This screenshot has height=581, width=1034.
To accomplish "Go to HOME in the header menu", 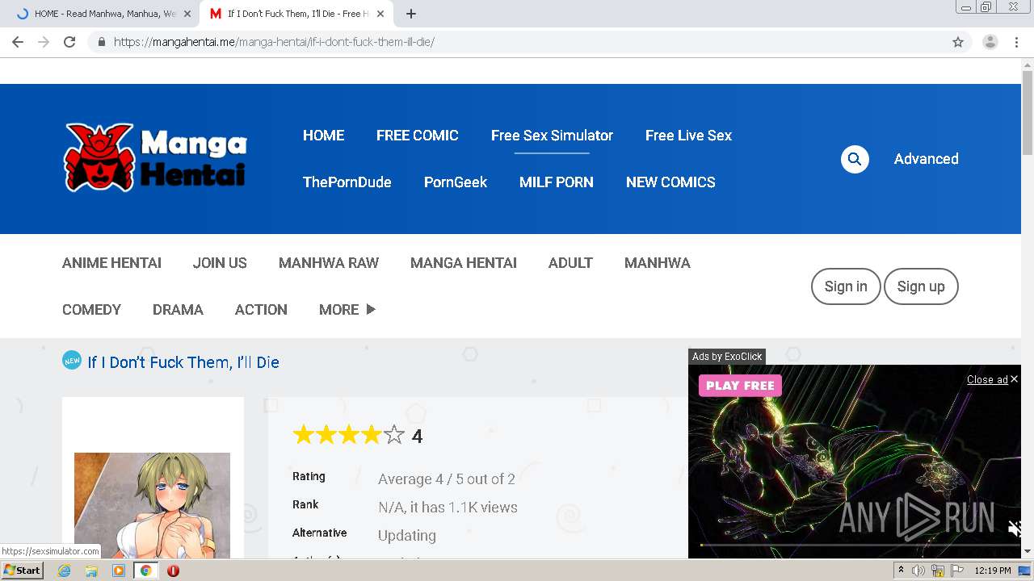I will coord(323,136).
